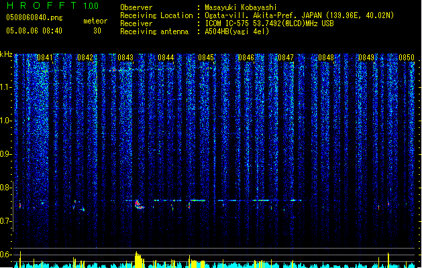
Task: Click the 0844 time marker
Action: click(x=166, y=58)
